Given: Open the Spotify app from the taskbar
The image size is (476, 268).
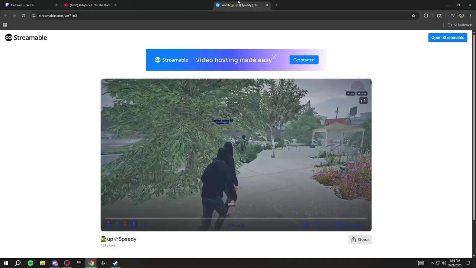Looking at the screenshot, I should pos(30,263).
